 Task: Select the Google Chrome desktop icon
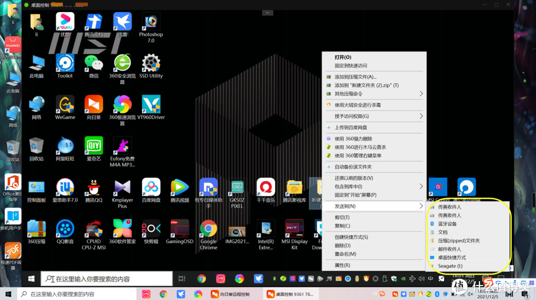tap(208, 235)
